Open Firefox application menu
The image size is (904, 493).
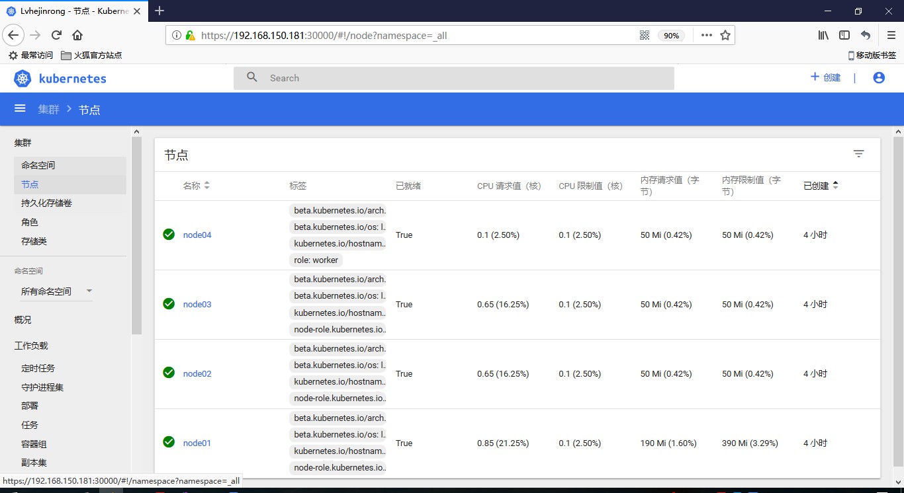(891, 35)
